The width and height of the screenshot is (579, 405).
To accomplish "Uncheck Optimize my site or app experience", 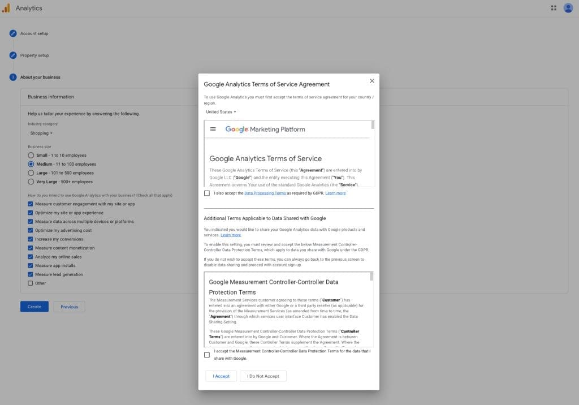I will (31, 213).
